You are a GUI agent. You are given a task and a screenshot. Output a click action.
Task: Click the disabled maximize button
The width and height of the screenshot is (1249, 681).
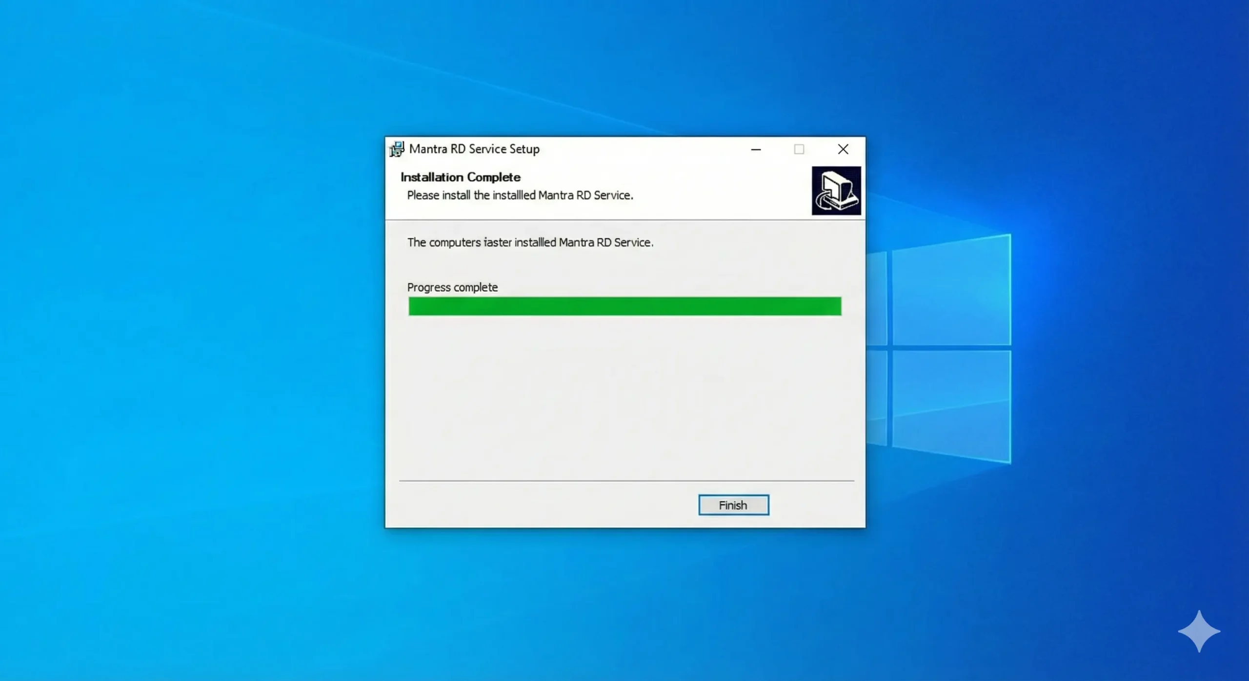(799, 149)
